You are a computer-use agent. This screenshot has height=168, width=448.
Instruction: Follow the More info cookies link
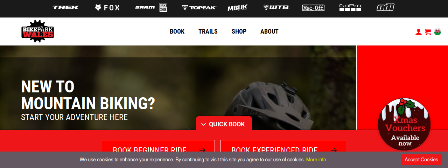(x=316, y=160)
